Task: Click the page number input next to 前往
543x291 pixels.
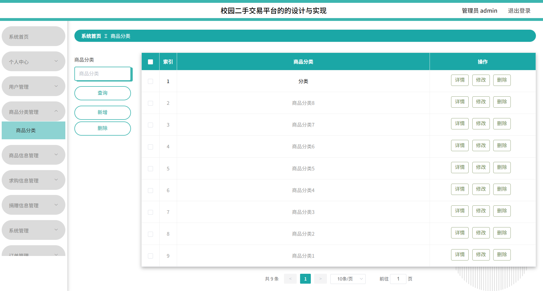Action: point(398,279)
